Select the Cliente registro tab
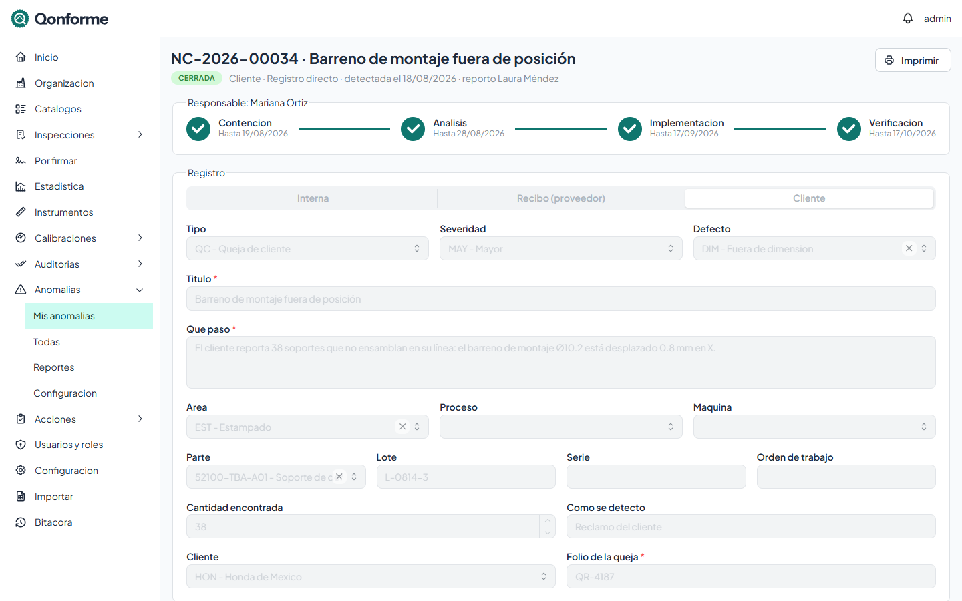This screenshot has width=962, height=601. click(x=809, y=198)
